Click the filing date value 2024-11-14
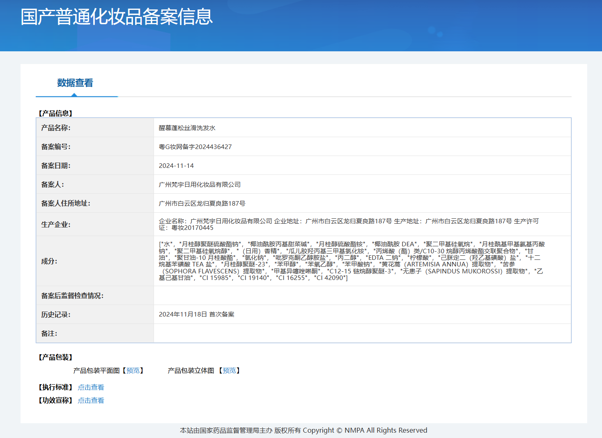The image size is (602, 438). pyautogui.click(x=176, y=166)
